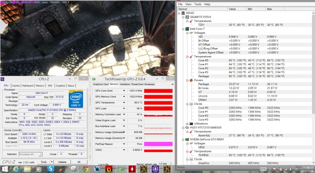
Task: Switch to the red lightning bolt taskbar icon
Action: tap(132, 169)
